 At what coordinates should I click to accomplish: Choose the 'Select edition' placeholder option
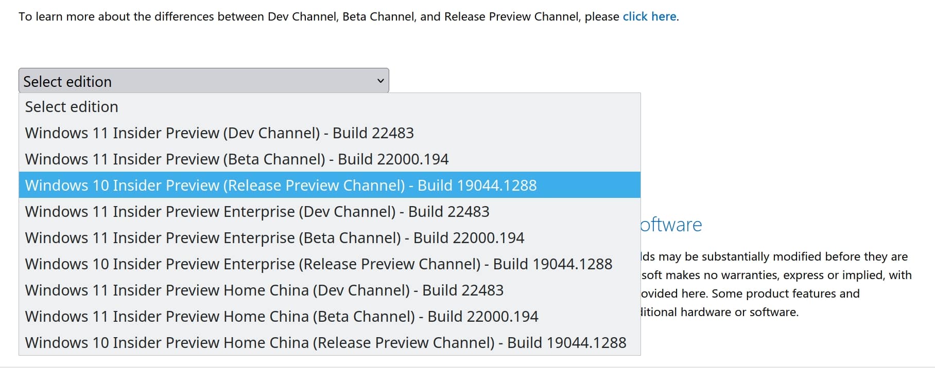tap(330, 107)
